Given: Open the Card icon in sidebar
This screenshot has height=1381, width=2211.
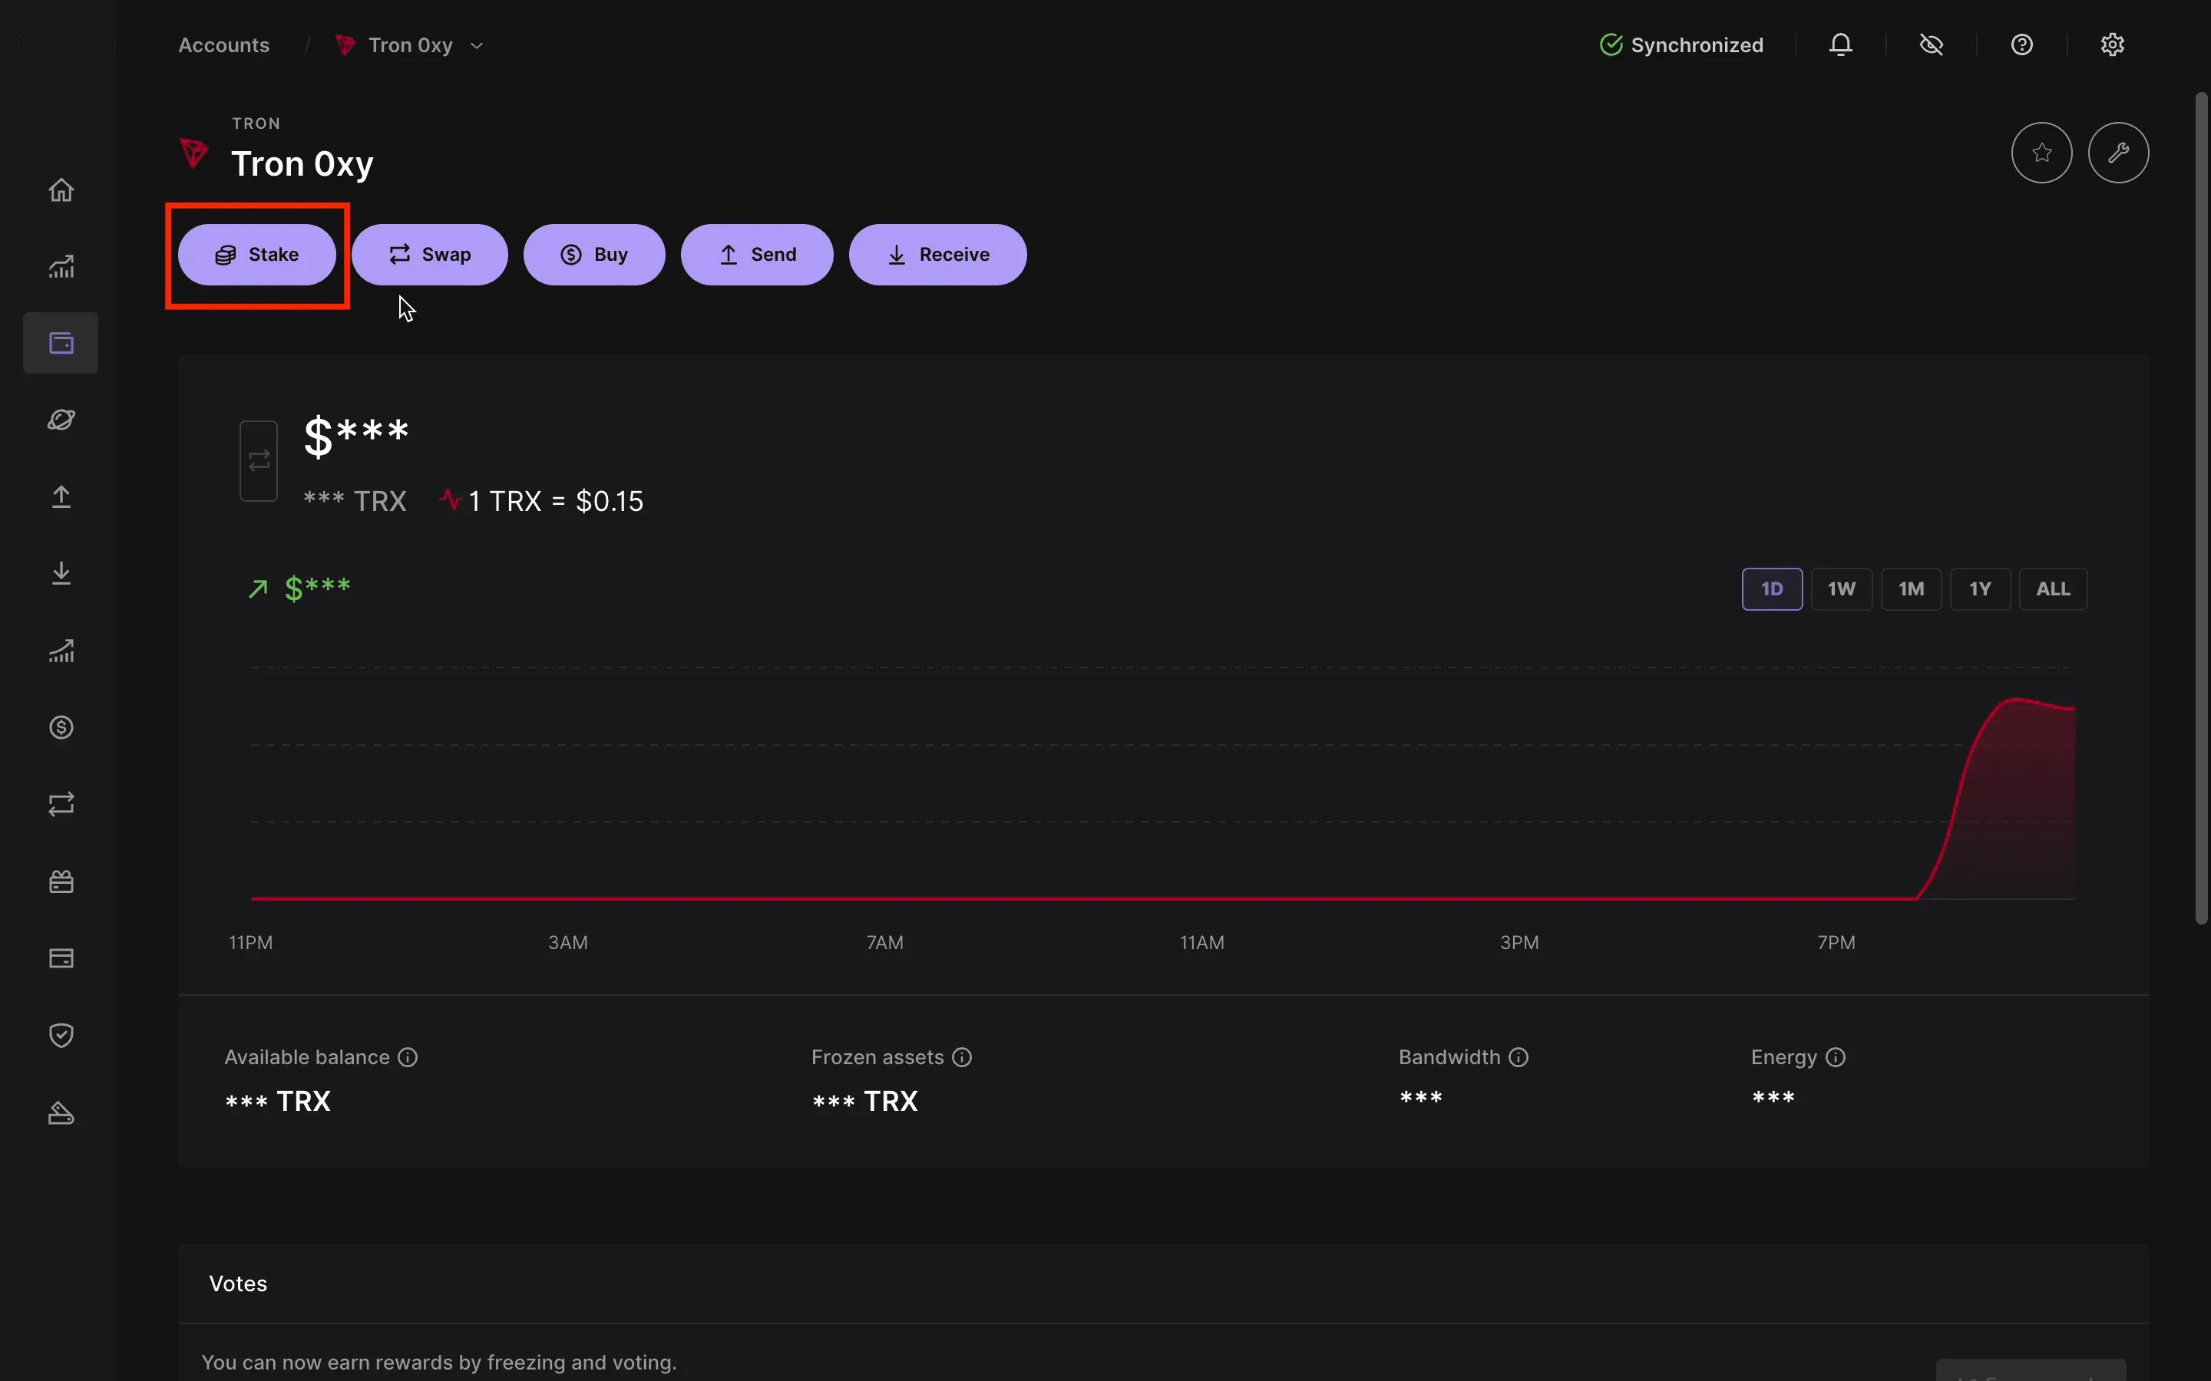Looking at the screenshot, I should coord(61,958).
